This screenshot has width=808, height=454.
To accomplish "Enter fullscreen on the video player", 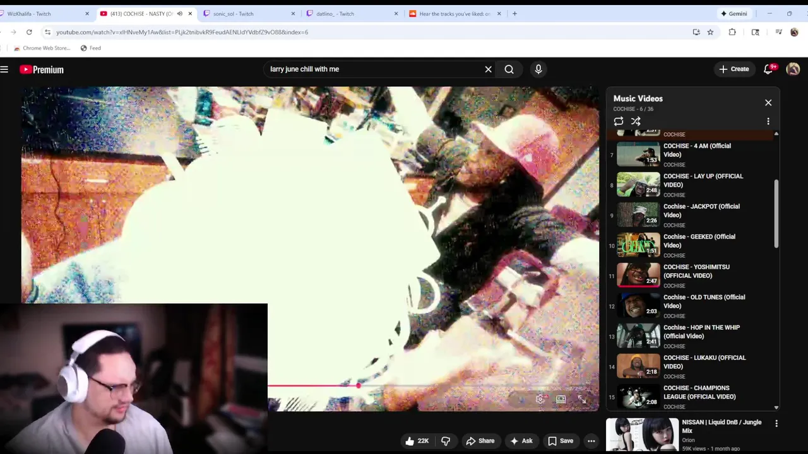I will click(582, 399).
